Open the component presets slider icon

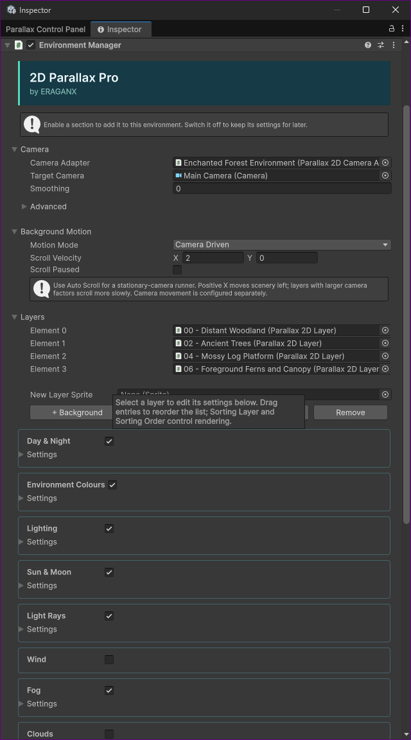[x=381, y=46]
